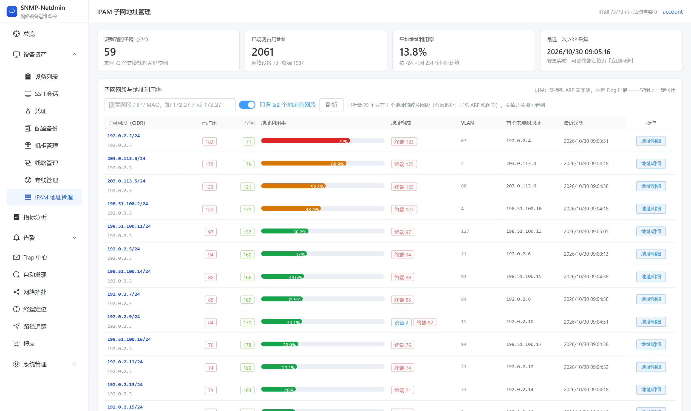
Task: Open 机柜管理 cabinet icon
Action: tap(28, 145)
